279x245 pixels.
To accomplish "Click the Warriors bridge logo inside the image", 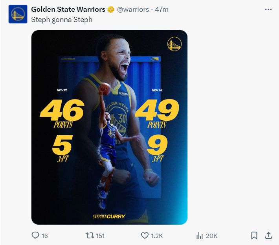I will 174,44.
